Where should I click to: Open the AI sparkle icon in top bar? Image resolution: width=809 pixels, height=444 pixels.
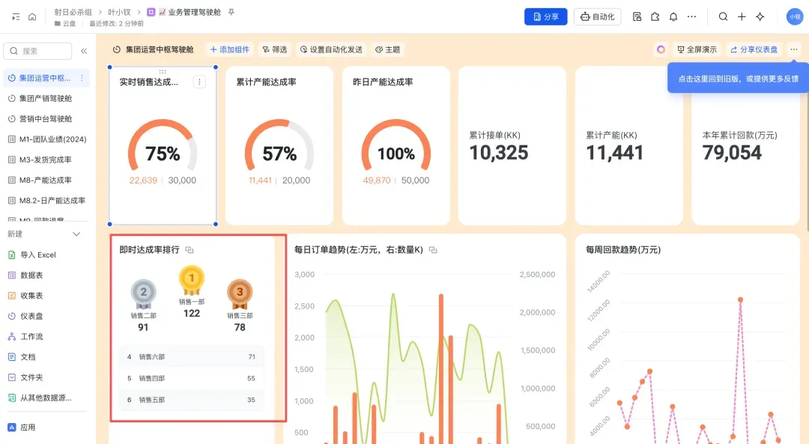(x=760, y=16)
